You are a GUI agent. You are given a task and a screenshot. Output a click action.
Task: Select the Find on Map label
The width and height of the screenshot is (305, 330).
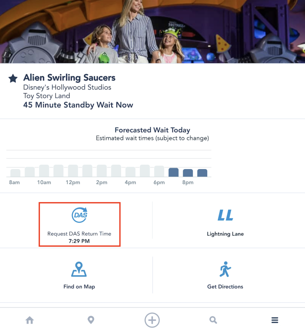[x=79, y=287]
